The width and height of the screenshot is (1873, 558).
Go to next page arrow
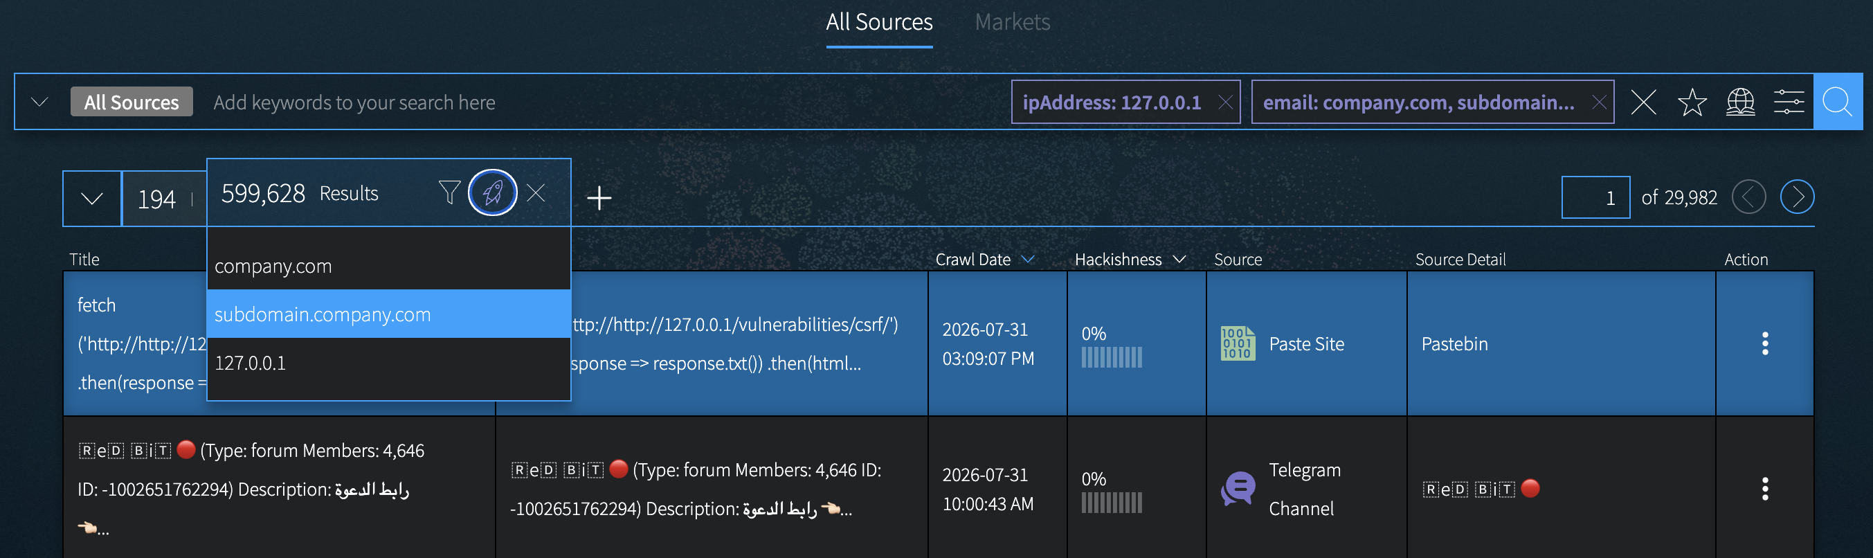click(1797, 197)
